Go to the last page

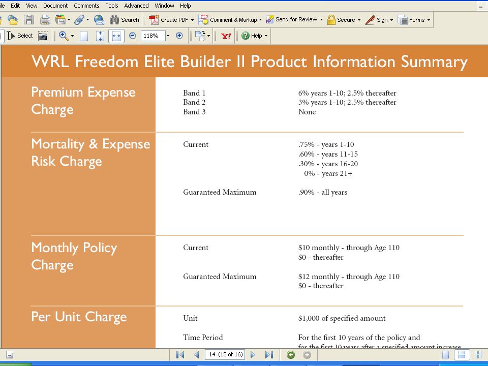pos(269,354)
